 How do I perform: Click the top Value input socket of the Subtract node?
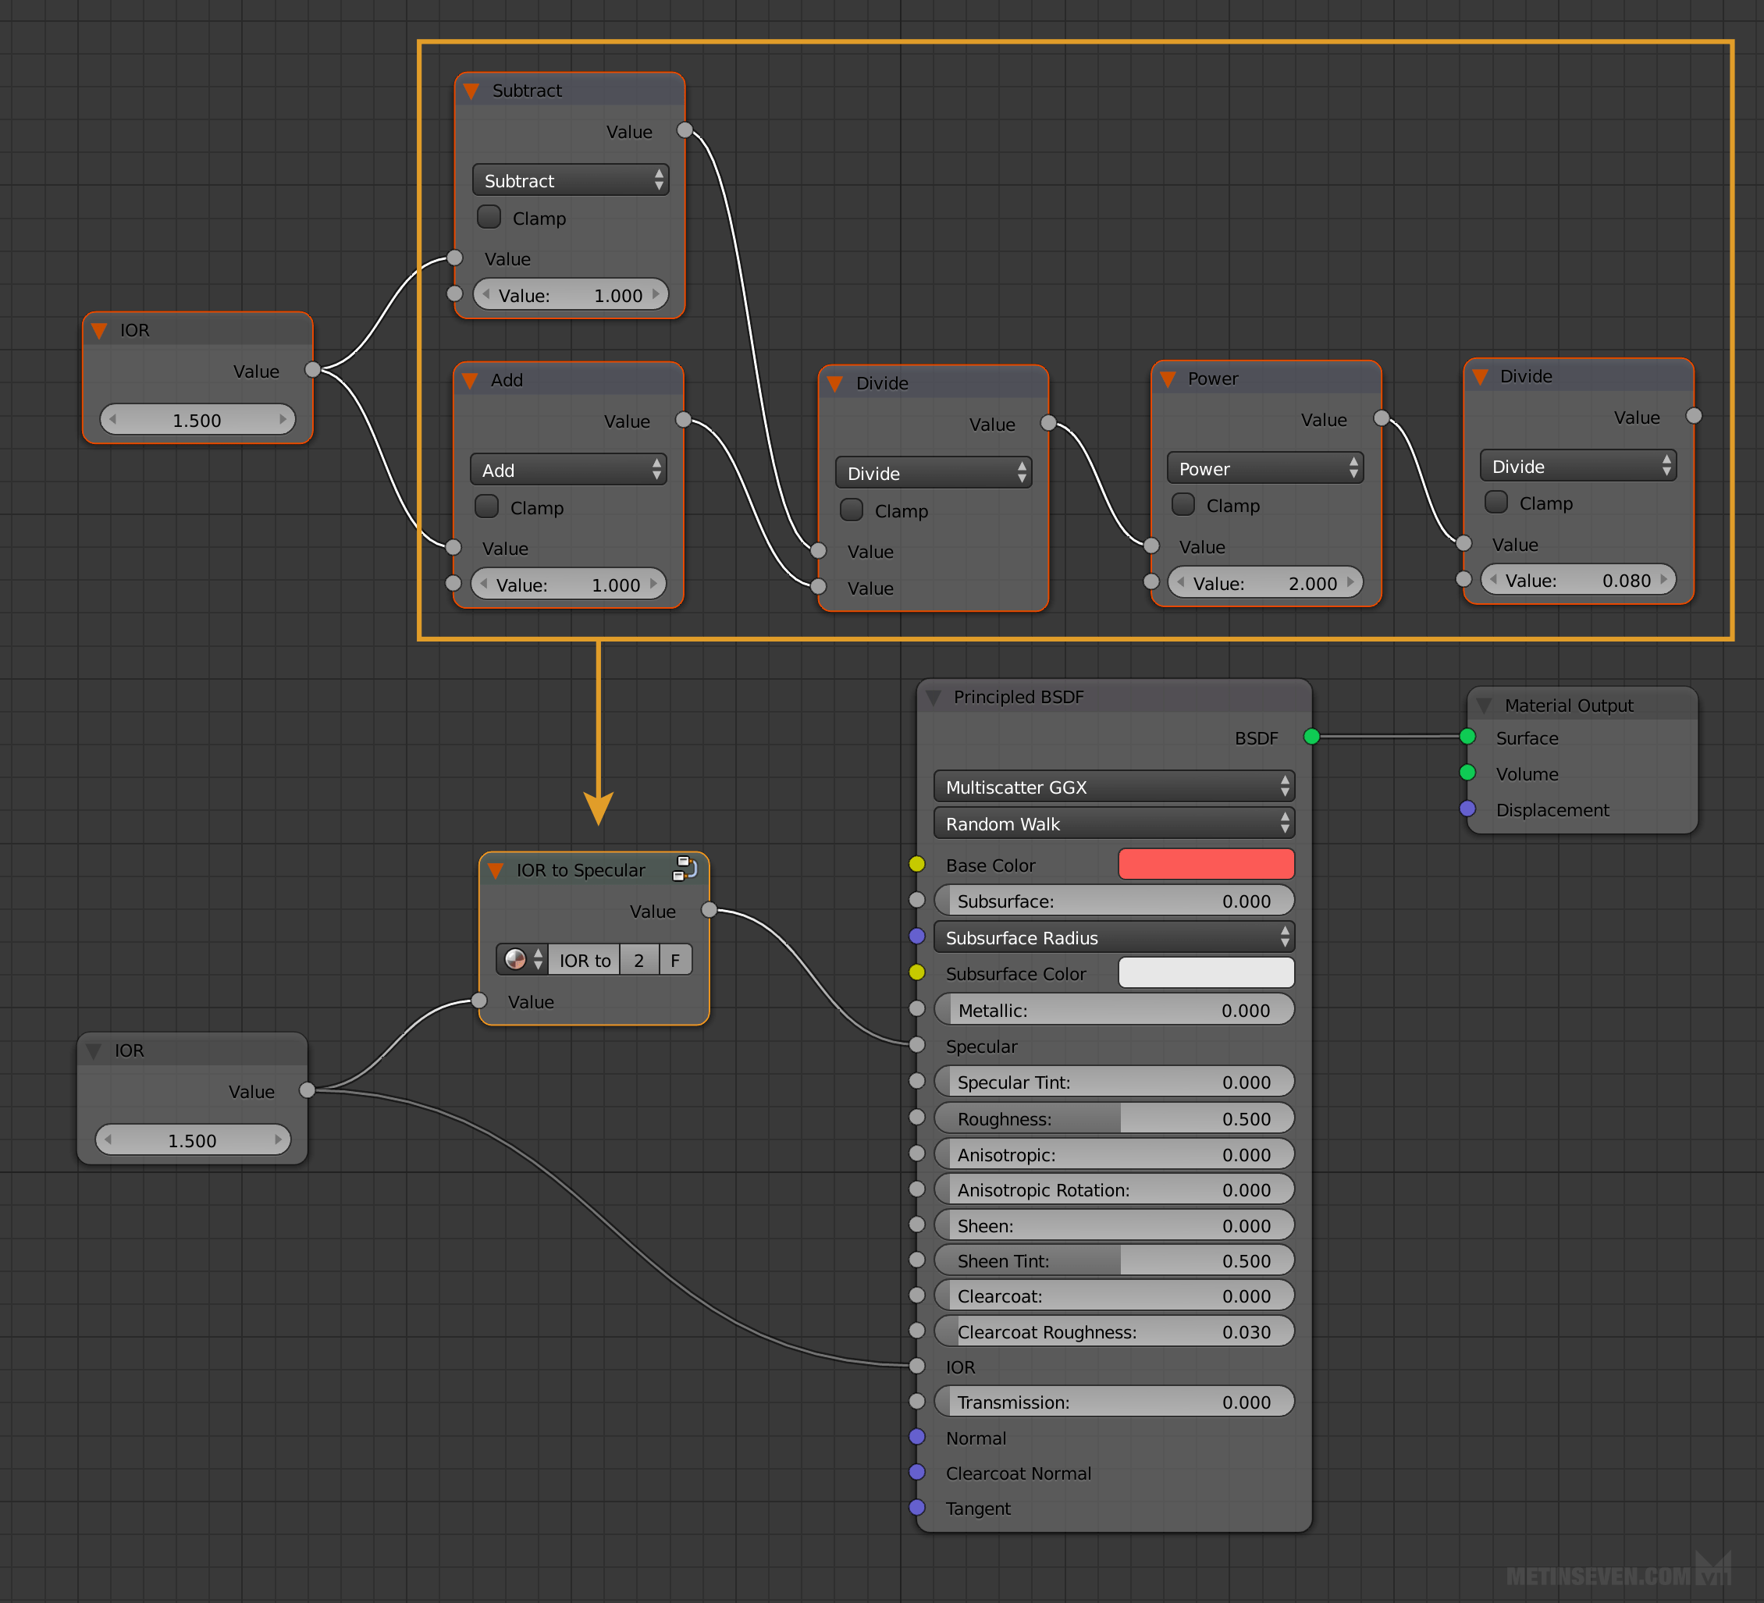[455, 258]
